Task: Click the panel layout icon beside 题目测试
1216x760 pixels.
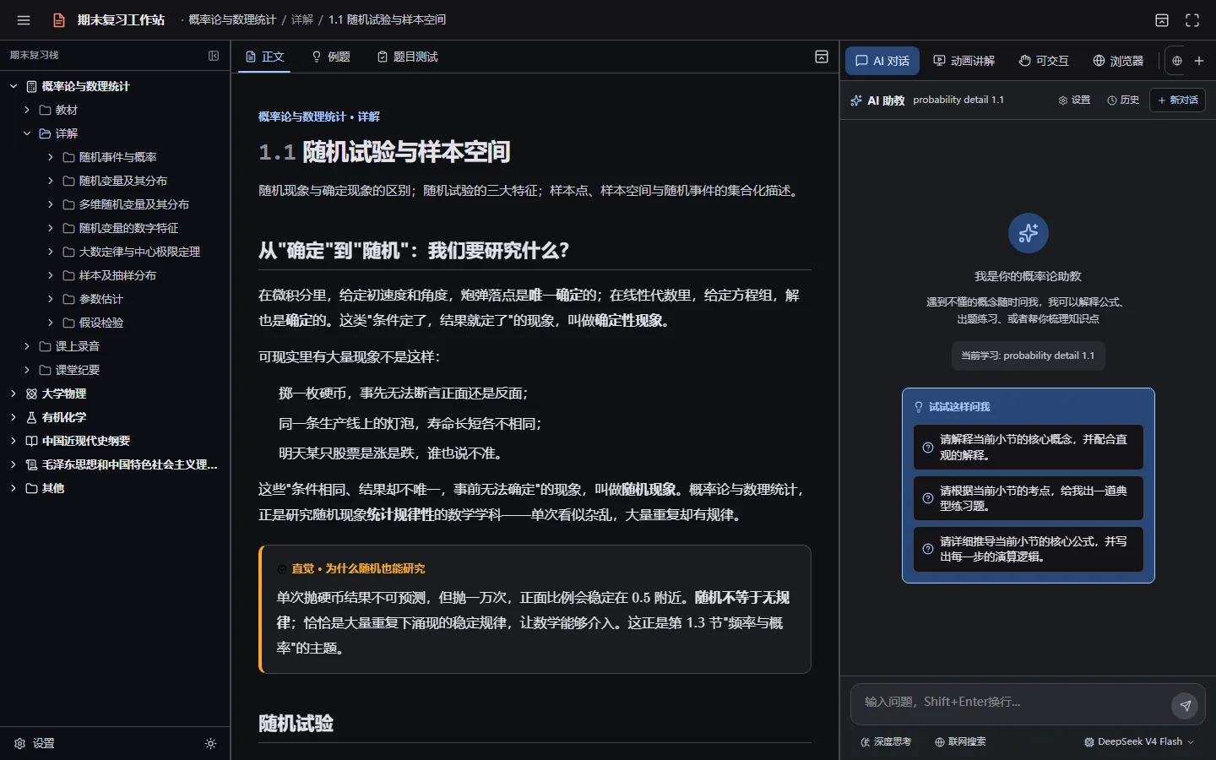Action: tap(822, 57)
